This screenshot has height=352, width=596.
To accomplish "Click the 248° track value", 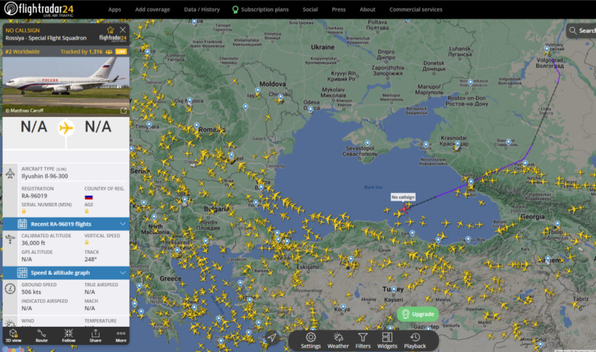I will coord(91,259).
